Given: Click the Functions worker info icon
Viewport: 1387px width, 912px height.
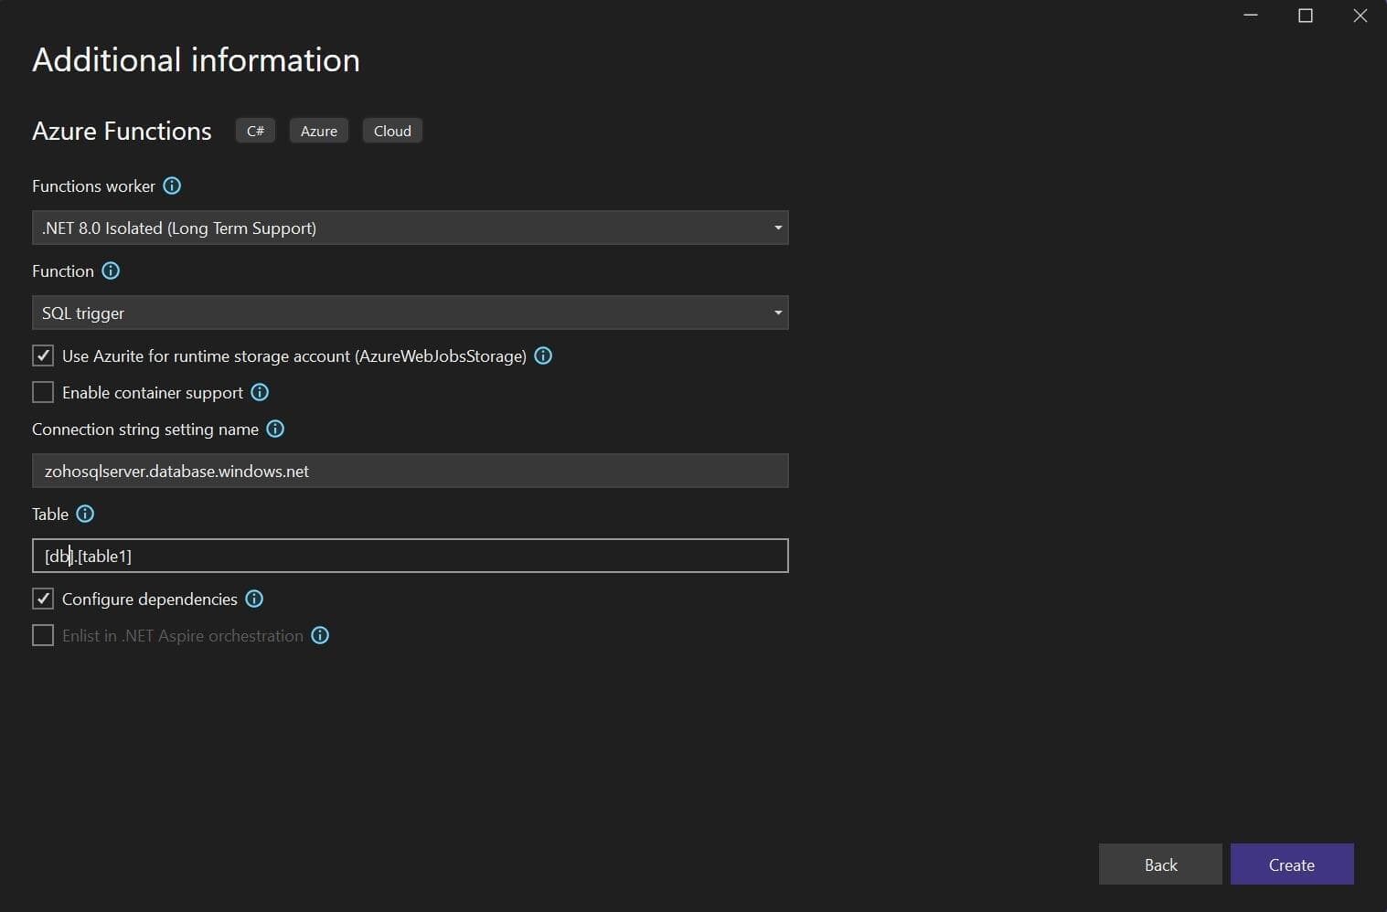Looking at the screenshot, I should [172, 186].
